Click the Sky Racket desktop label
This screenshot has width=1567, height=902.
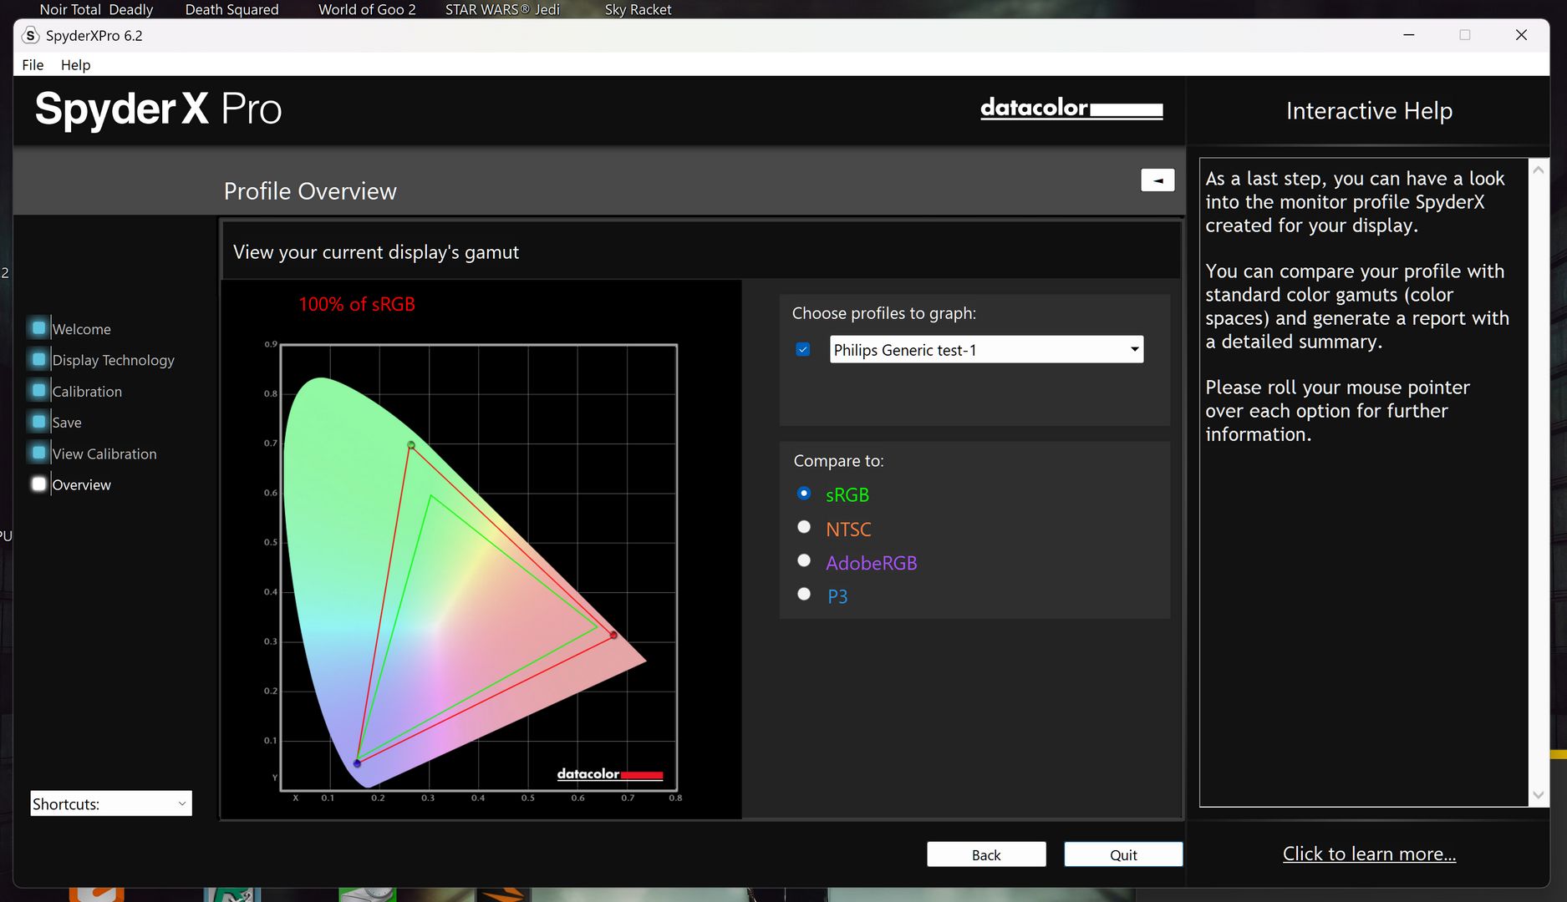coord(638,9)
